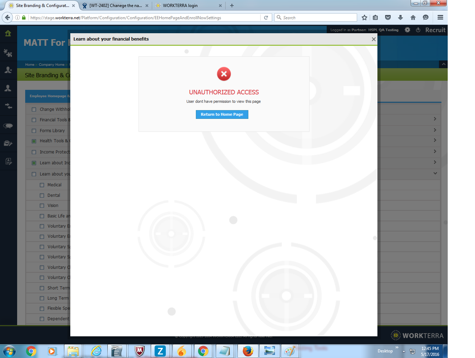Open the bookmarks list icon
The height and width of the screenshot is (358, 475).
click(375, 17)
